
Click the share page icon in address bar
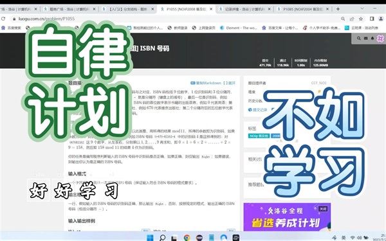[x=352, y=19]
